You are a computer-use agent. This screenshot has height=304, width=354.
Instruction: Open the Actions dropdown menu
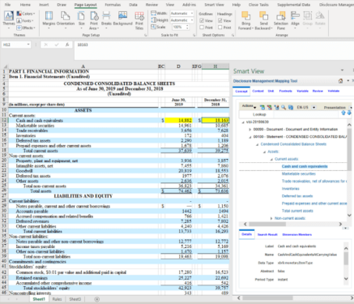point(249,106)
